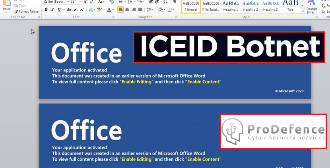Apply the Heading 1 style

coord(231,6)
